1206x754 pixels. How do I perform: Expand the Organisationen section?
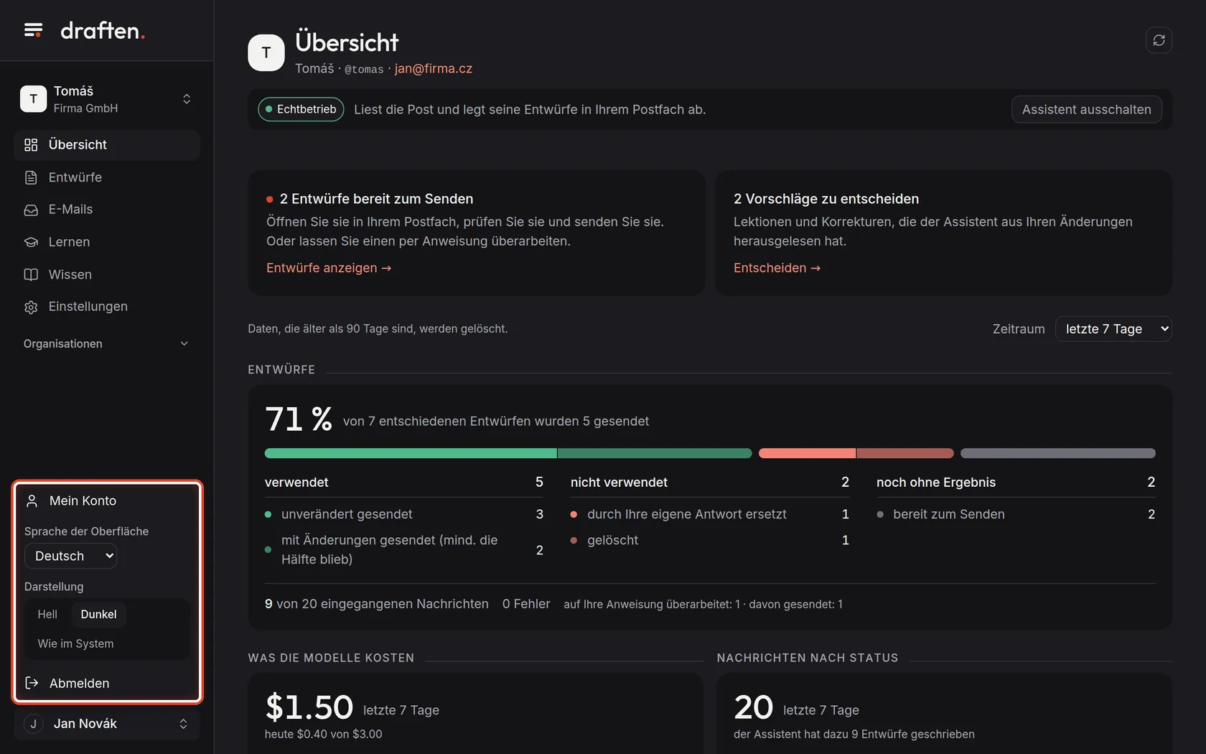(106, 344)
